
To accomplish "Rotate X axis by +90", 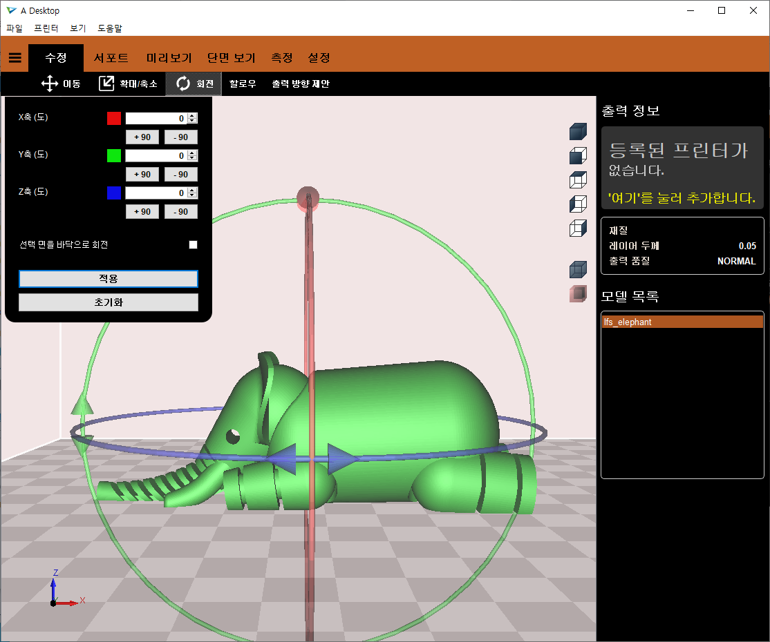I will pyautogui.click(x=142, y=137).
